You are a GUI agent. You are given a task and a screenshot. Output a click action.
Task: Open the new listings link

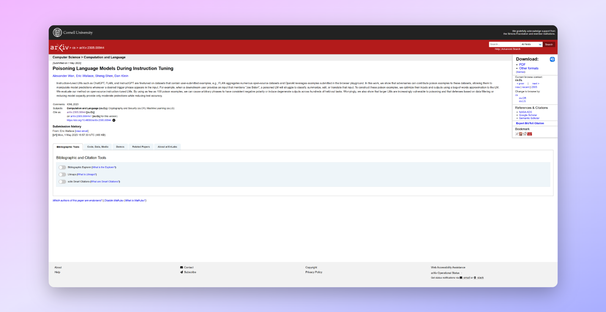point(518,87)
